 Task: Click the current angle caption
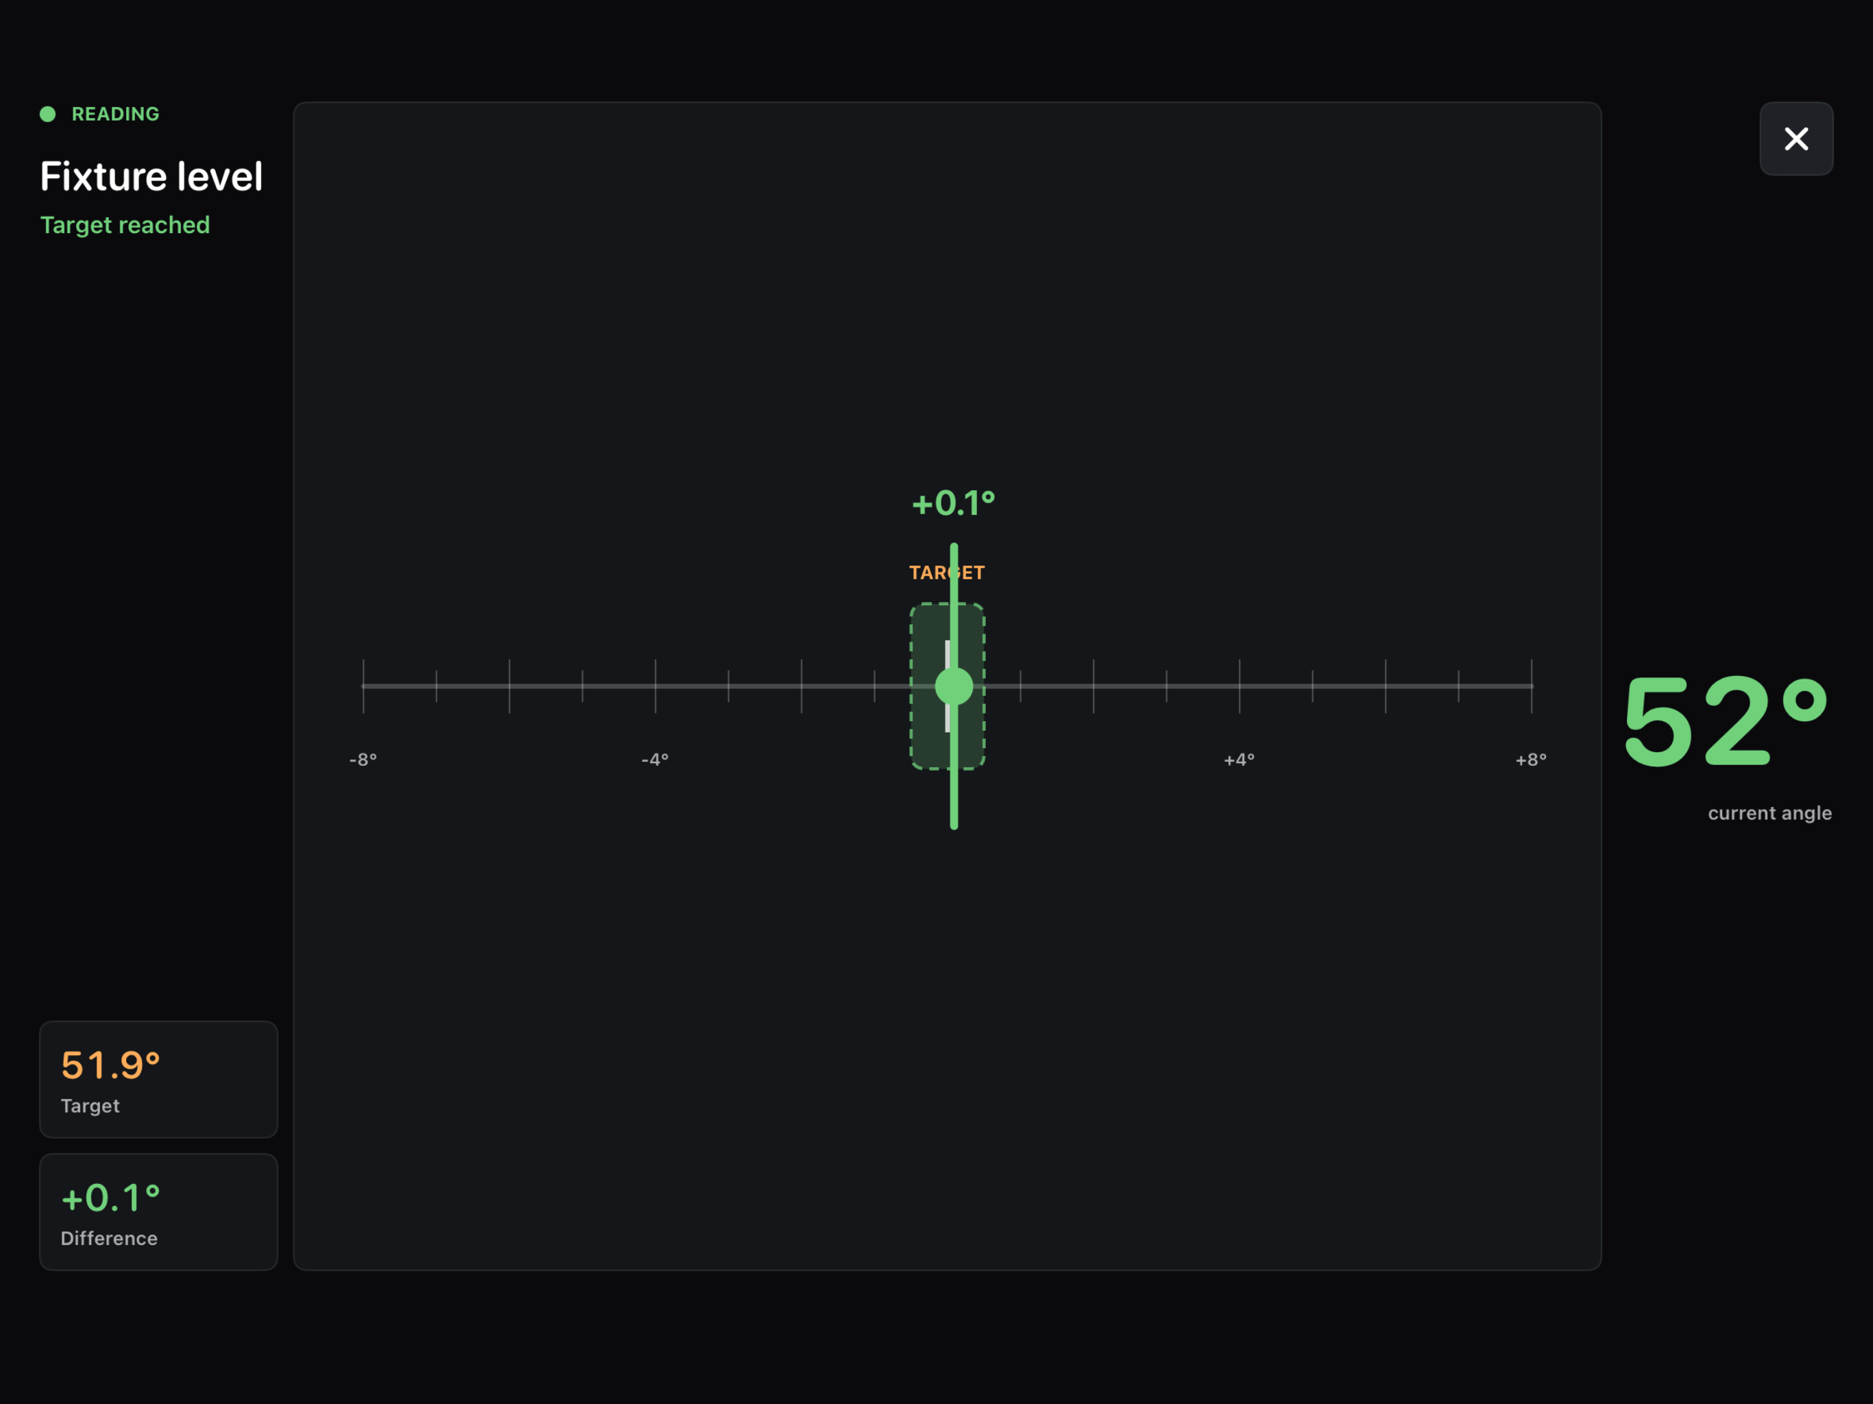1769,813
